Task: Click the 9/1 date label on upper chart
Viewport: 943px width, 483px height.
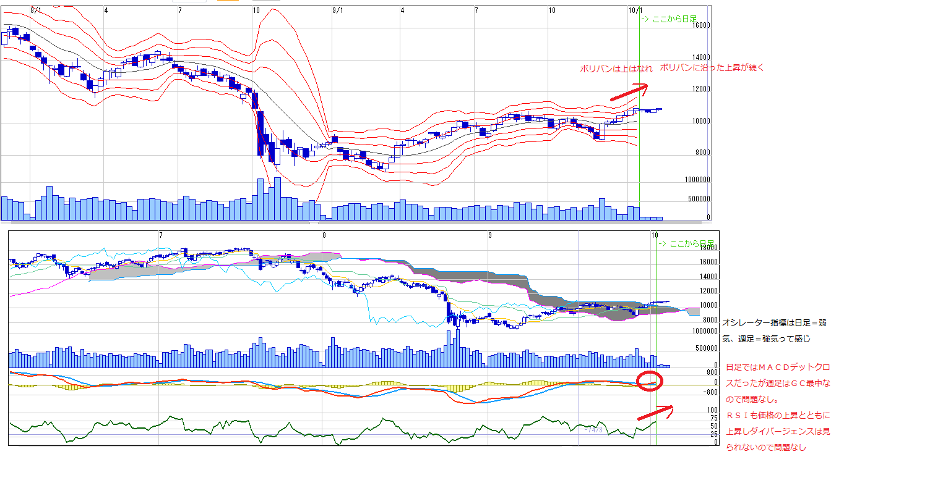Action: pos(338,10)
